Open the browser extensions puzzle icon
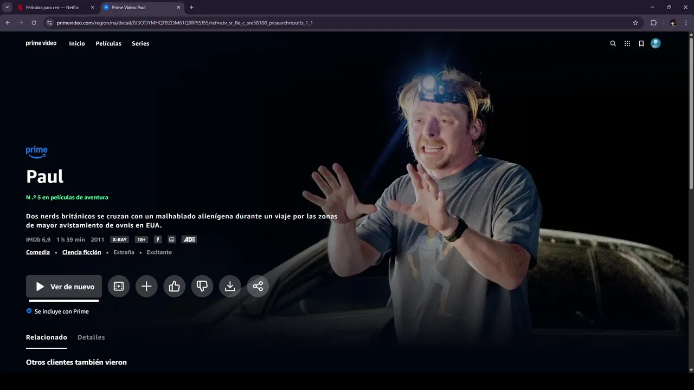694x390 pixels. pyautogui.click(x=653, y=23)
